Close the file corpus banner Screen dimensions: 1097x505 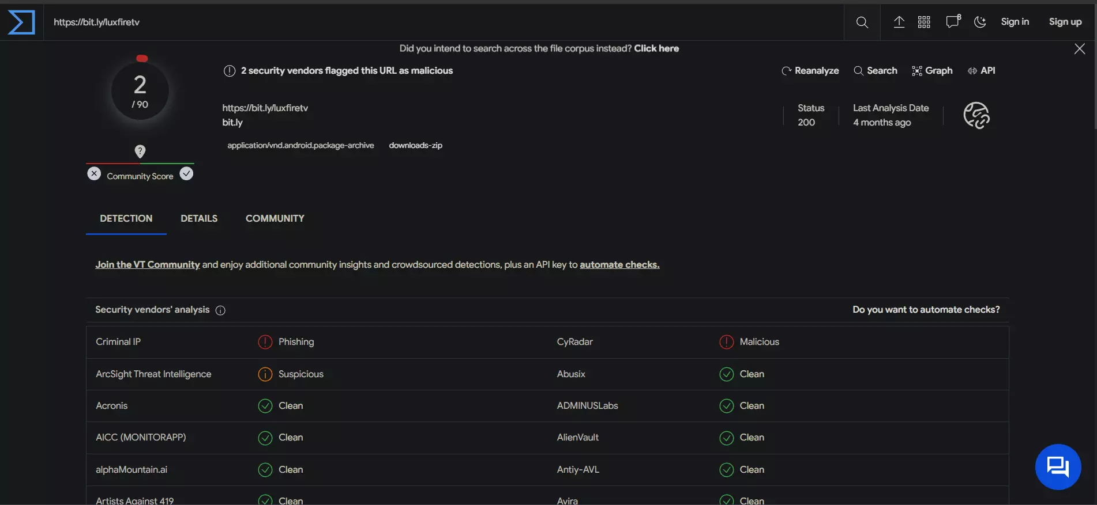tap(1080, 49)
